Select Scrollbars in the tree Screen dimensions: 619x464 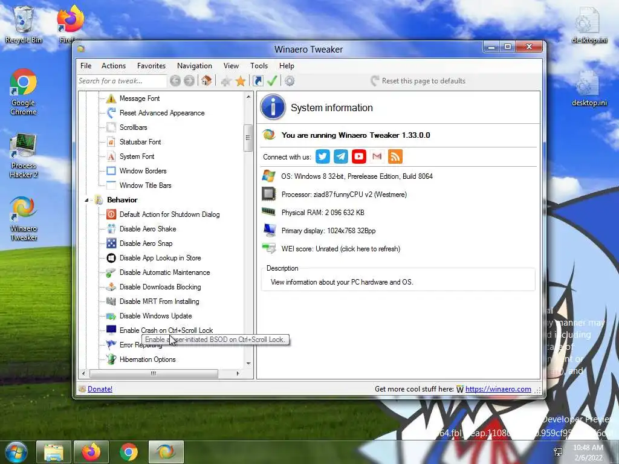133,127
